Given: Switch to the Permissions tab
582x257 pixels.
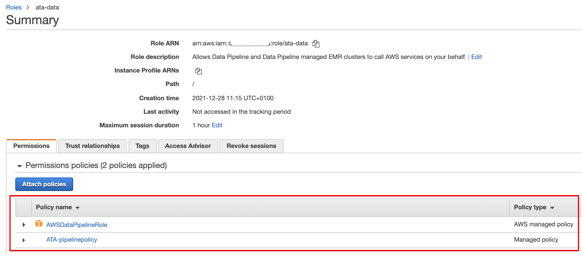Looking at the screenshot, I should (x=31, y=146).
